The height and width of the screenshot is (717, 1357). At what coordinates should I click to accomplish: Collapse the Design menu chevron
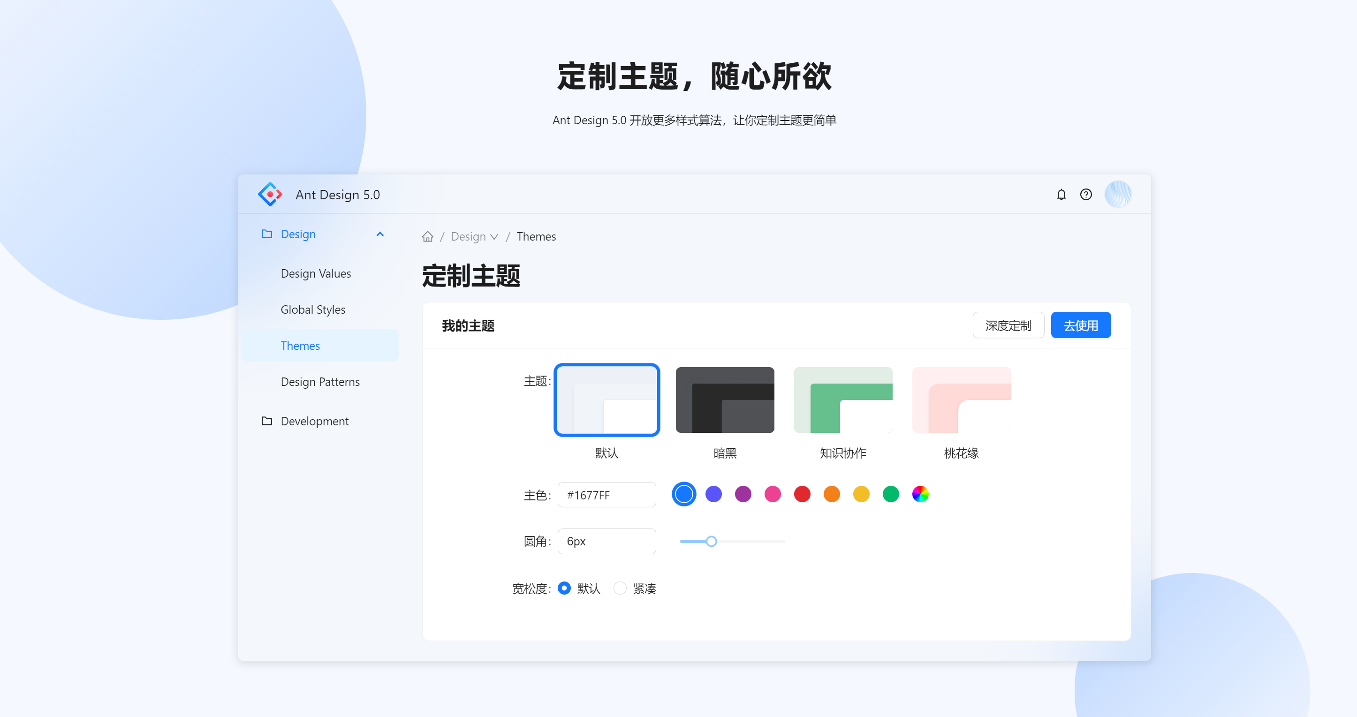380,234
